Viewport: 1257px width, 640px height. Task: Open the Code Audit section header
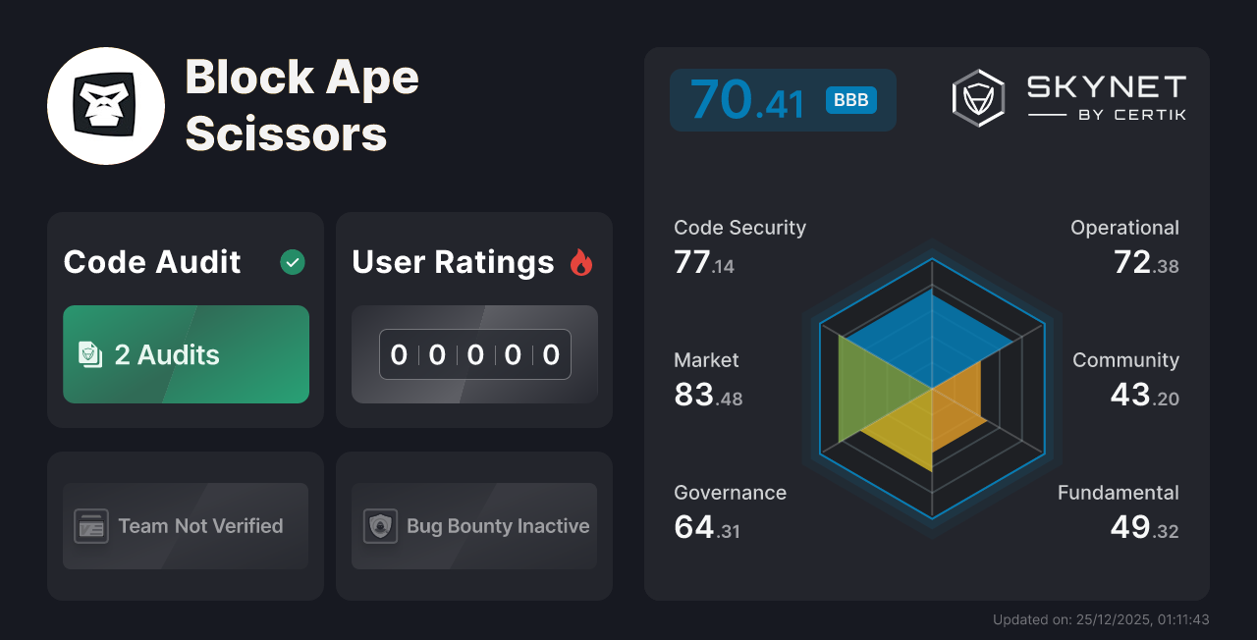[x=151, y=262]
